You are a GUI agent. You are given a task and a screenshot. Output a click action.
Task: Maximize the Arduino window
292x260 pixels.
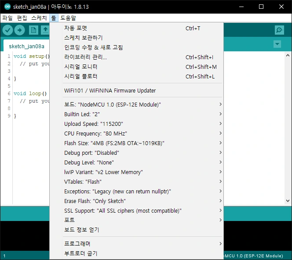click(261, 7)
